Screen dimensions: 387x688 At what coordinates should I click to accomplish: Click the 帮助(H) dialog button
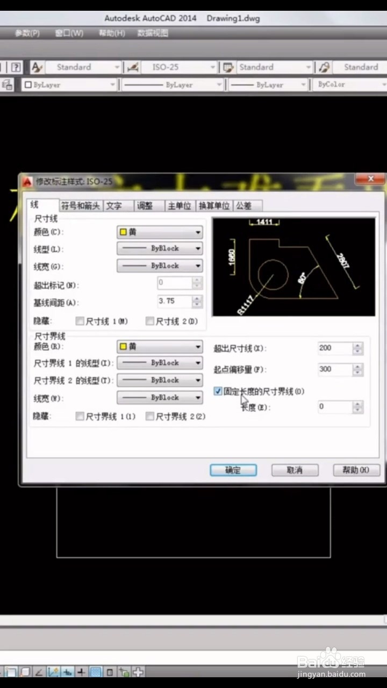tap(356, 470)
